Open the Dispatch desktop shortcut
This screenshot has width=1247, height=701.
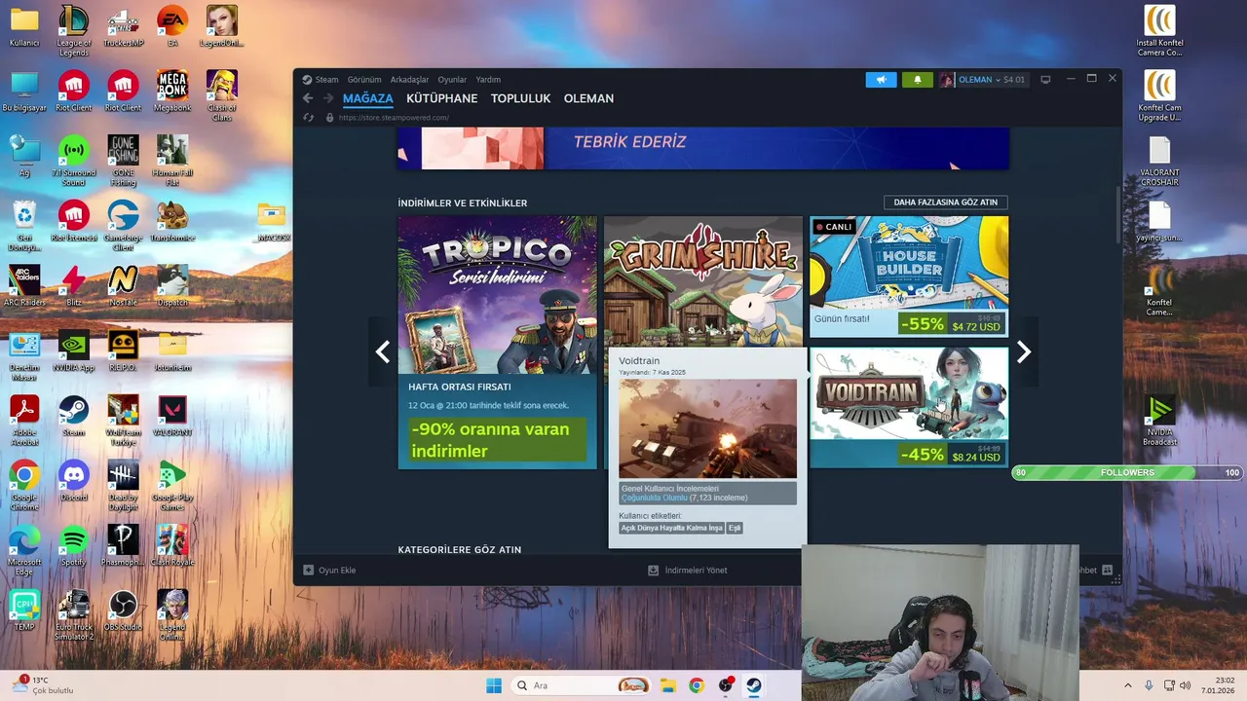(172, 286)
